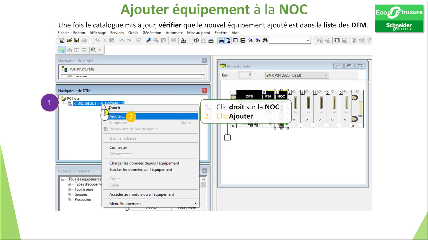Select Connecter in the context menu
The width and height of the screenshot is (428, 240).
pos(150,148)
